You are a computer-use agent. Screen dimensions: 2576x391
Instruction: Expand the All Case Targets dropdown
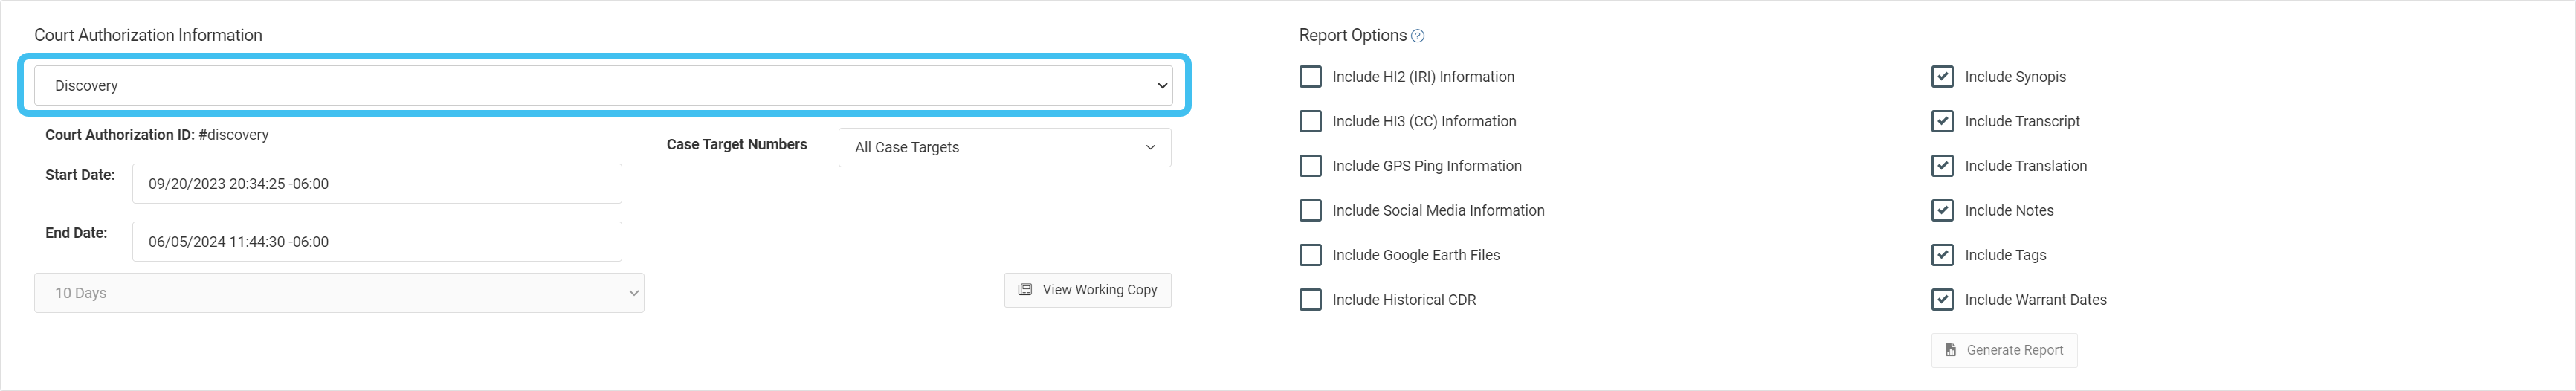click(1004, 147)
